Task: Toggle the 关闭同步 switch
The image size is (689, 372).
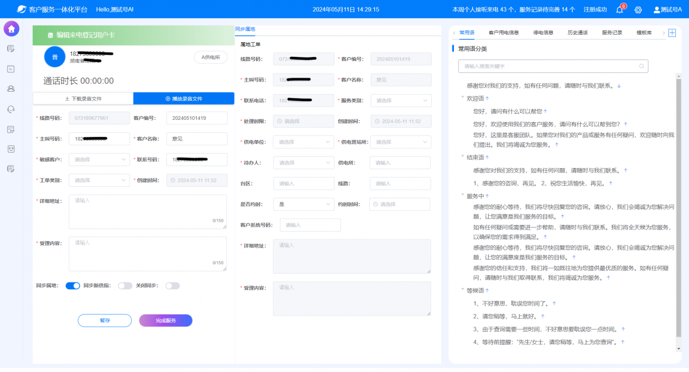Action: [x=173, y=286]
